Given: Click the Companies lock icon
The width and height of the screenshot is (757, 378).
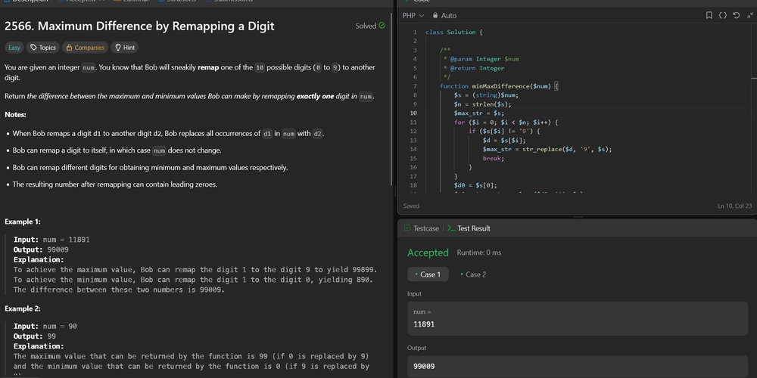Looking at the screenshot, I should pos(69,47).
